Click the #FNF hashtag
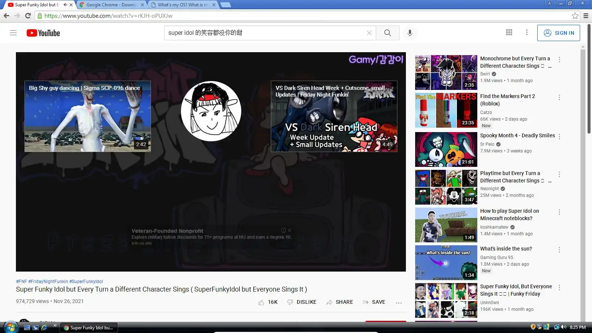The height and width of the screenshot is (333, 592). [x=21, y=282]
